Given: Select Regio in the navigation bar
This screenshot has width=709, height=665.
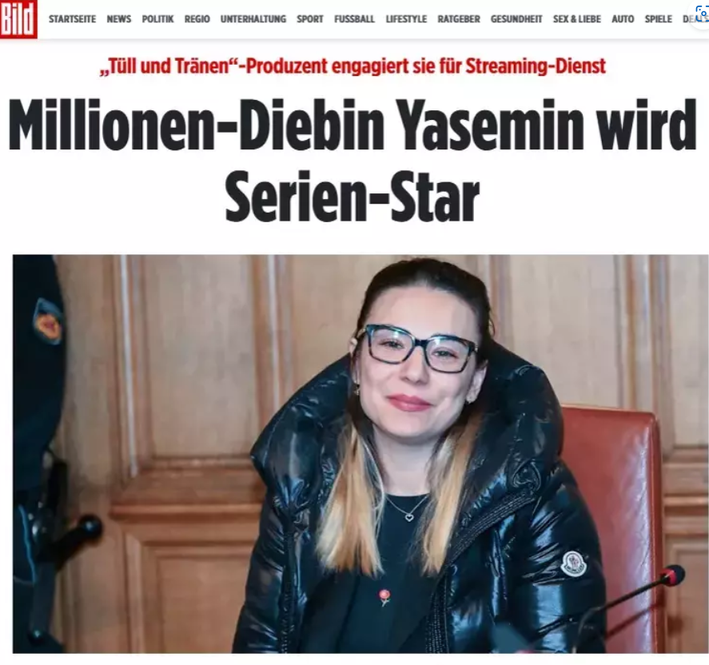Looking at the screenshot, I should point(197,19).
